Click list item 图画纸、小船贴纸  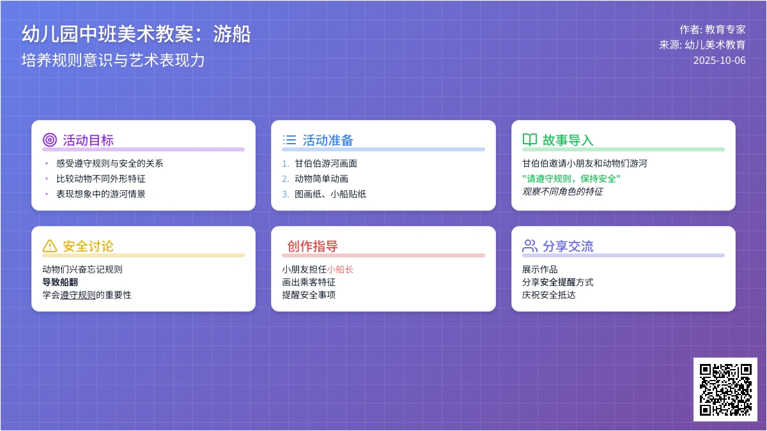click(x=330, y=194)
